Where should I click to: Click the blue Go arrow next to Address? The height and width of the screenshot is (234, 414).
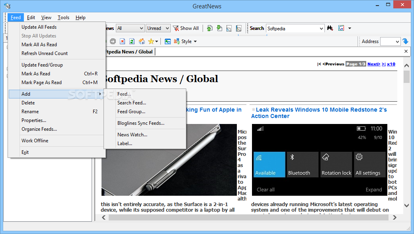pos(405,41)
